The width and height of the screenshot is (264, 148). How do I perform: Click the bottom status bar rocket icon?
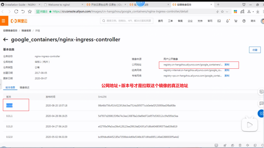pos(225,145)
